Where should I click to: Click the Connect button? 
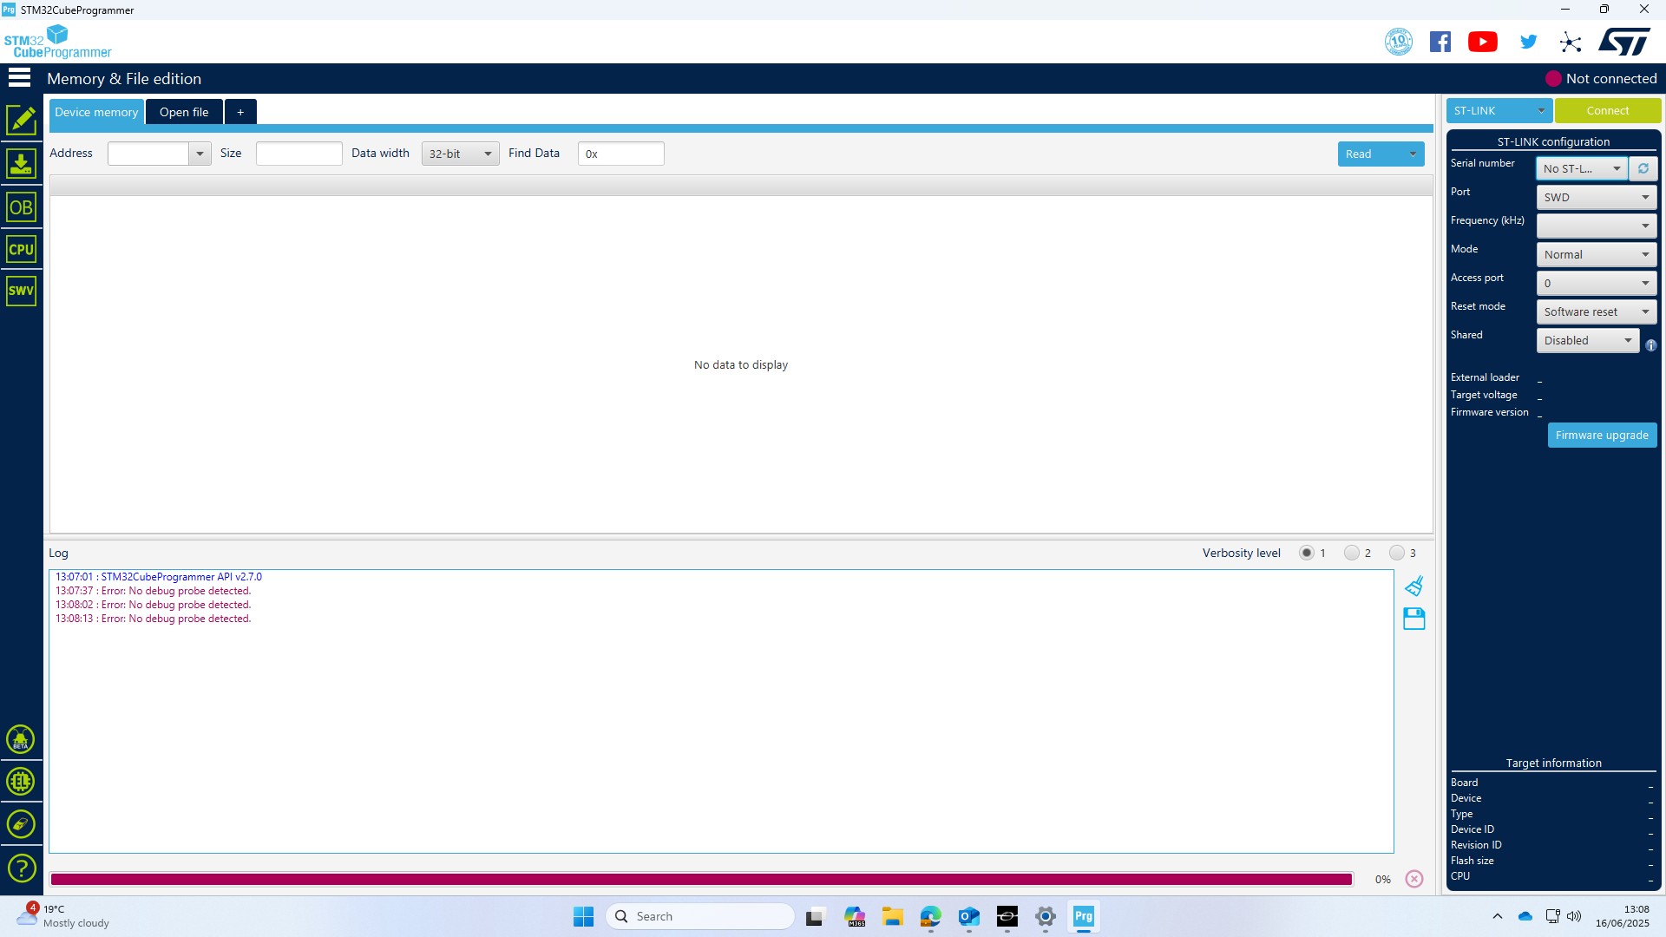pyautogui.click(x=1608, y=110)
